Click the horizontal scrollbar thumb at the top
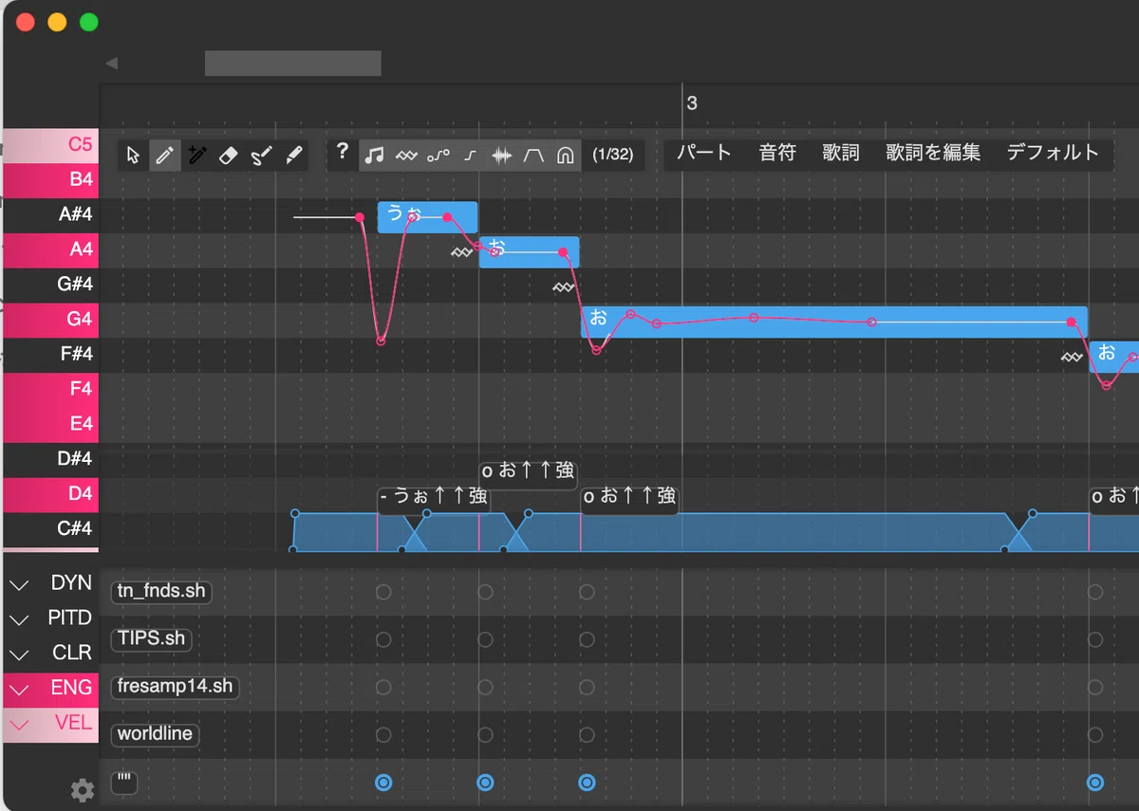 pos(293,64)
